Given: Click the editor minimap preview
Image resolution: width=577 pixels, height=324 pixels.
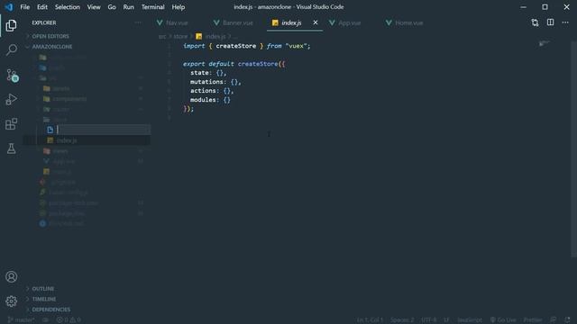Looking at the screenshot, I should [545, 44].
